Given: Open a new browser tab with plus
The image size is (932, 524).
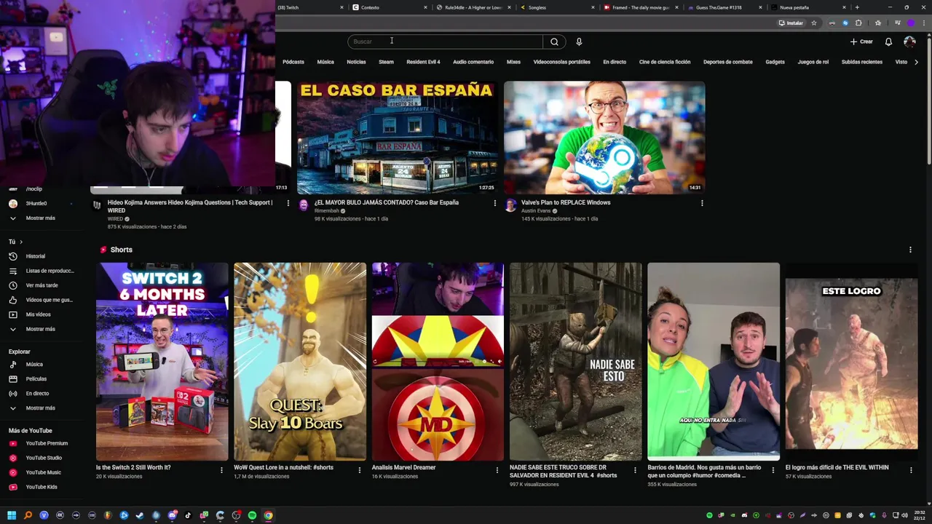Looking at the screenshot, I should point(857,7).
